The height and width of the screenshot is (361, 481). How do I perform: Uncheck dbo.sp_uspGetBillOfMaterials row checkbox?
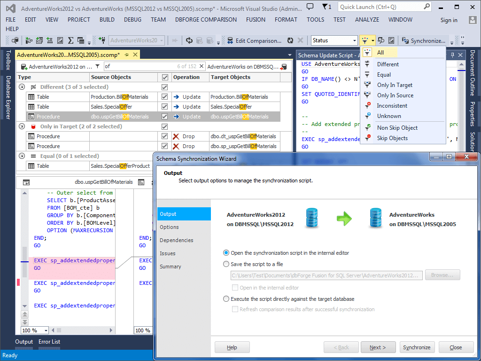click(165, 146)
